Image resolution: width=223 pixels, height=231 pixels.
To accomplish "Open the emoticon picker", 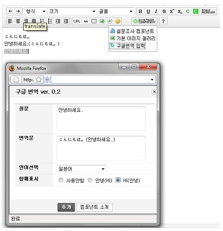I will tap(118, 21).
